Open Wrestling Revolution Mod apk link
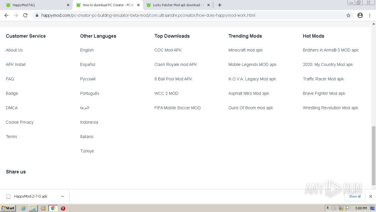The image size is (376, 212). [x=330, y=108]
